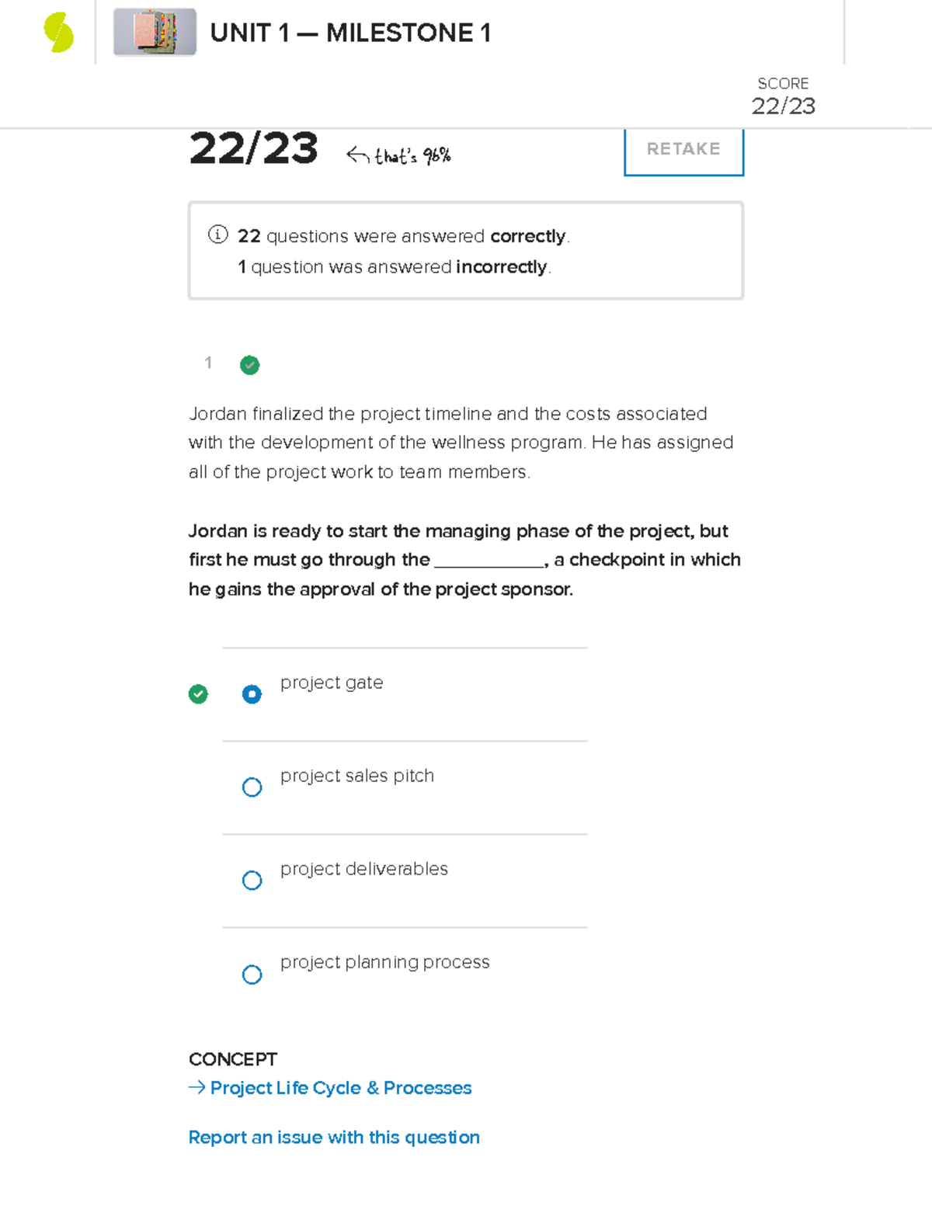Image resolution: width=932 pixels, height=1206 pixels.
Task: Click the large 22/23 score heading
Action: (255, 149)
